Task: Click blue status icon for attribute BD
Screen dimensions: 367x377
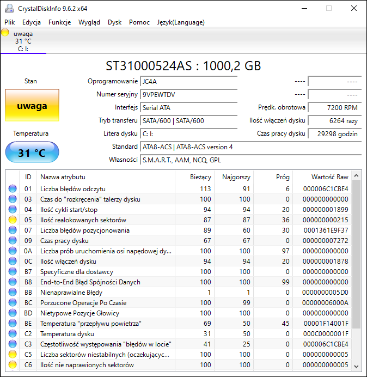Action: click(x=13, y=313)
